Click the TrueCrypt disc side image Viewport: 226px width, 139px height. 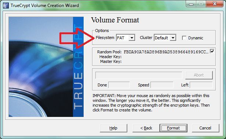[x=46, y=67]
